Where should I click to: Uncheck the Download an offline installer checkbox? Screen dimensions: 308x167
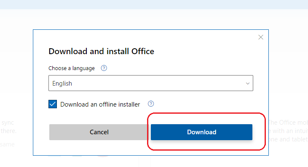click(x=53, y=104)
